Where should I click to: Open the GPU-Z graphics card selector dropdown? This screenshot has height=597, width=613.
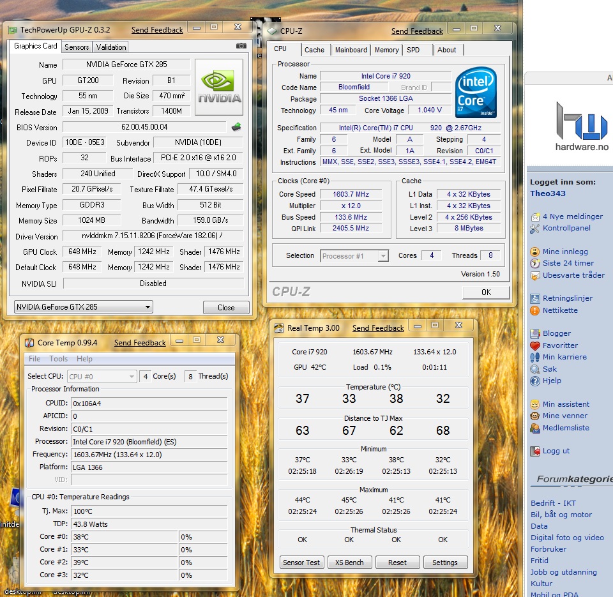(83, 307)
